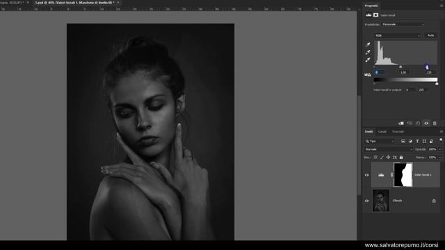The height and width of the screenshot is (250, 445).
Task: Open the Normale blend mode dropdown
Action: pos(389,149)
